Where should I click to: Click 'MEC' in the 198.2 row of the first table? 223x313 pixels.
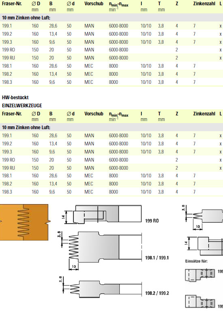click(89, 74)
